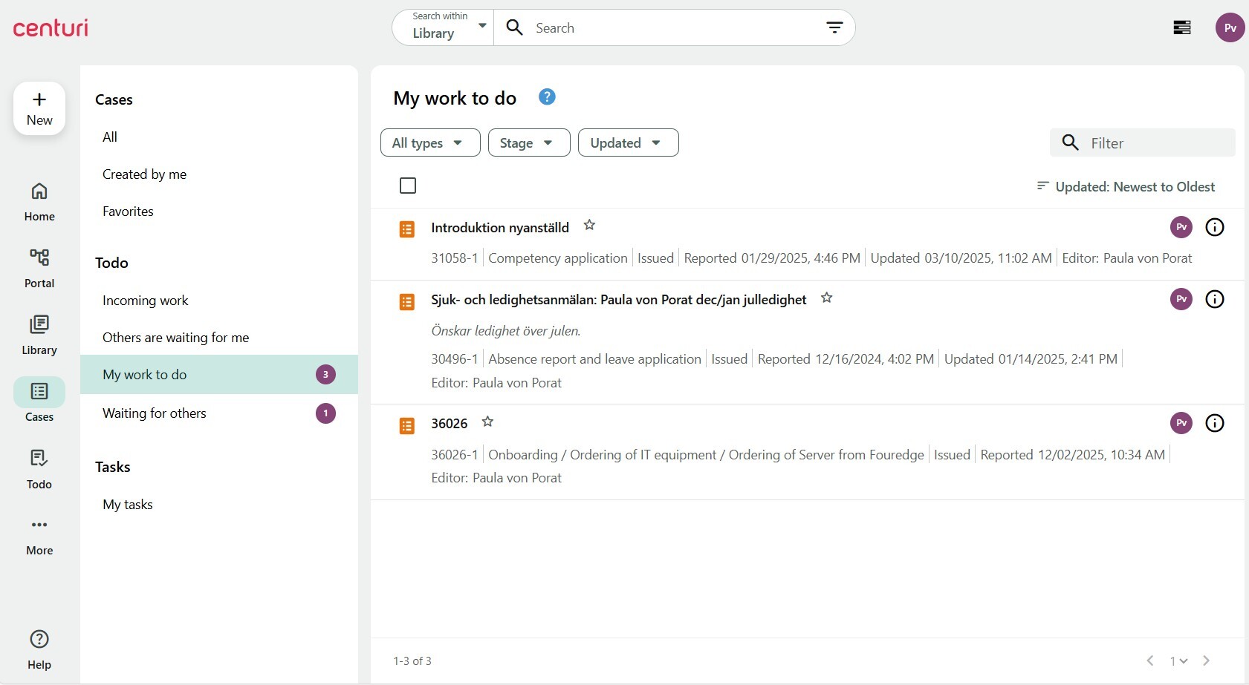Star the case named 36026
Image resolution: width=1249 pixels, height=685 pixels.
pos(487,422)
